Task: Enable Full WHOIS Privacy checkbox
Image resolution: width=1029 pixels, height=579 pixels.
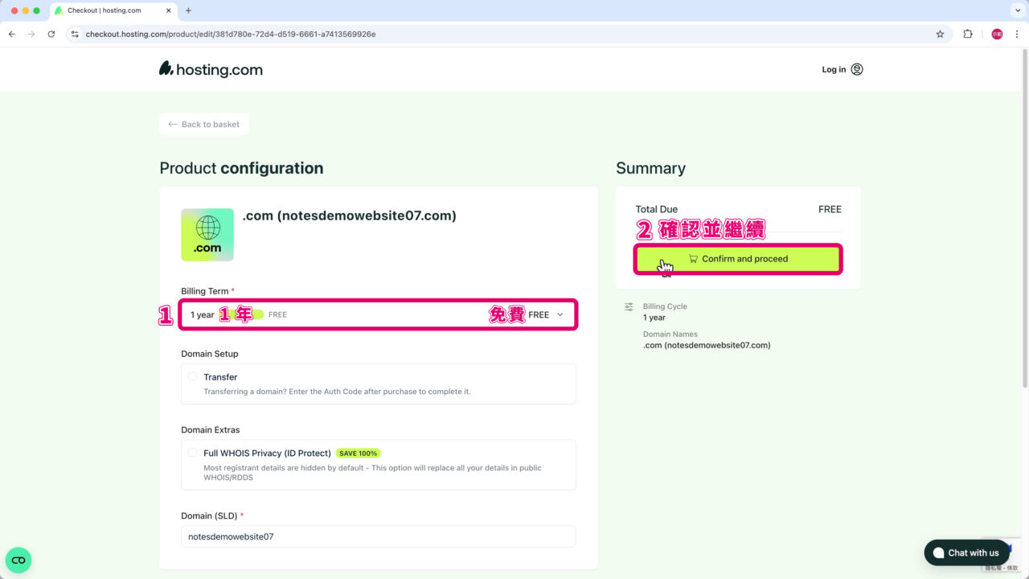Action: tap(192, 453)
